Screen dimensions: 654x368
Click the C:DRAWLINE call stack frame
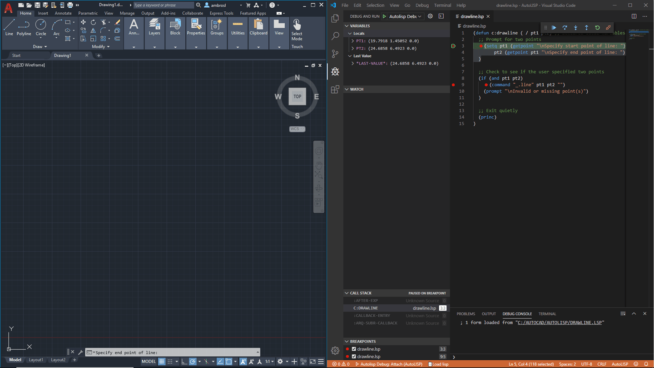(x=397, y=308)
